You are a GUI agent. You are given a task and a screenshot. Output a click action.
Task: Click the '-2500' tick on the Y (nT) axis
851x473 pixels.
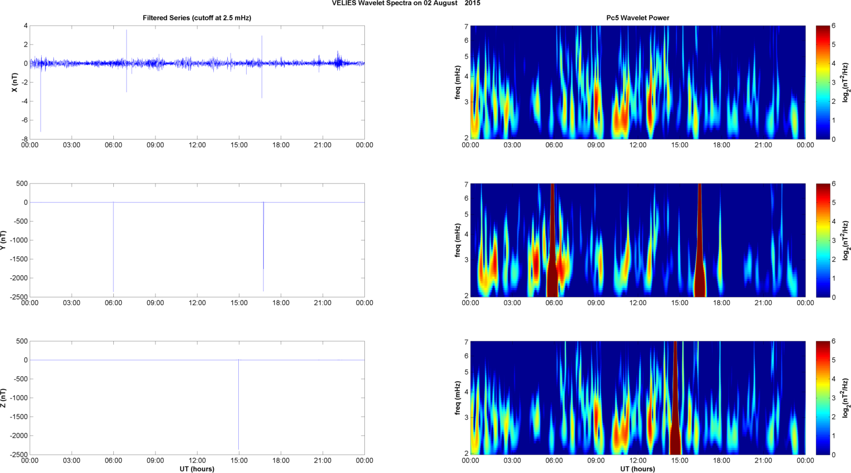point(18,297)
